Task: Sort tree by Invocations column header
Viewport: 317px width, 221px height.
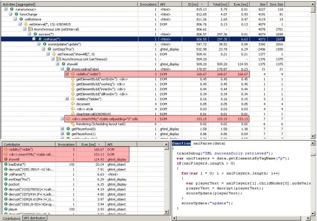Action: click(x=148, y=4)
